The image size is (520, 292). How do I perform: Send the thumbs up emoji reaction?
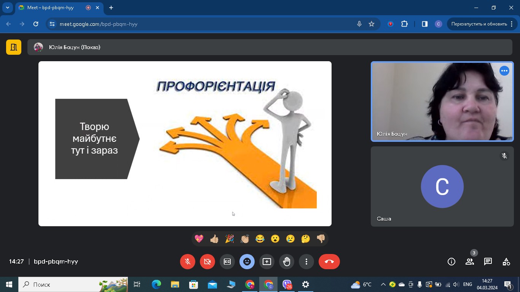click(x=214, y=239)
